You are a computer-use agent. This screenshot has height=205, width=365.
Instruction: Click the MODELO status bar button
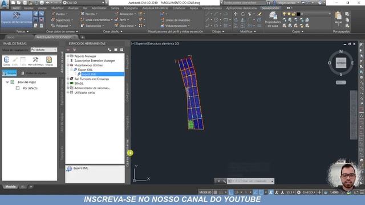click(x=205, y=192)
